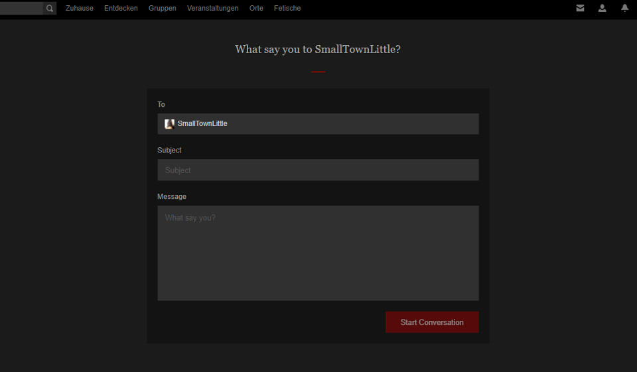
Task: Click the 'To' field label
Action: (x=161, y=104)
